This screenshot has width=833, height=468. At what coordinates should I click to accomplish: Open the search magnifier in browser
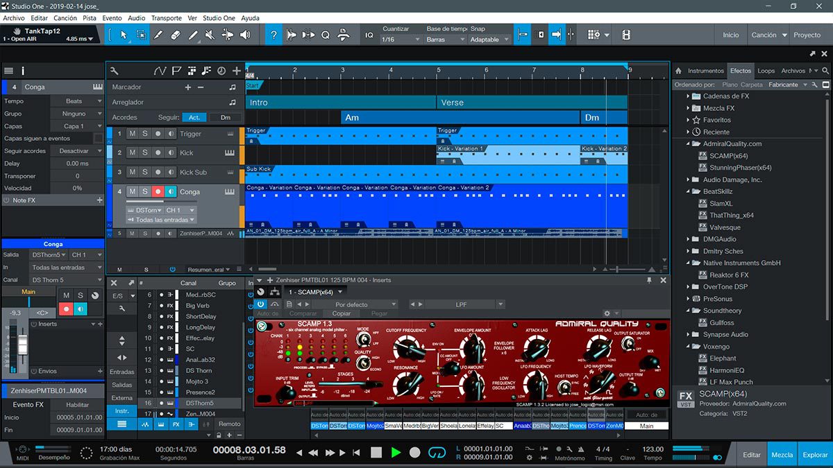pos(825,71)
